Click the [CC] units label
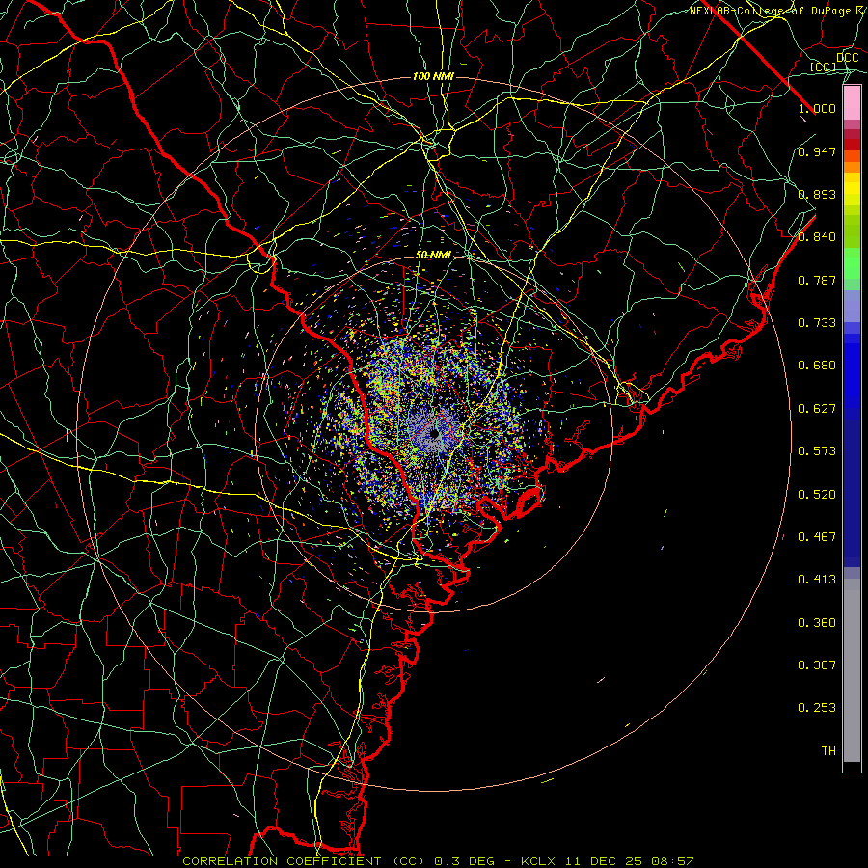868x868 pixels. click(x=824, y=67)
